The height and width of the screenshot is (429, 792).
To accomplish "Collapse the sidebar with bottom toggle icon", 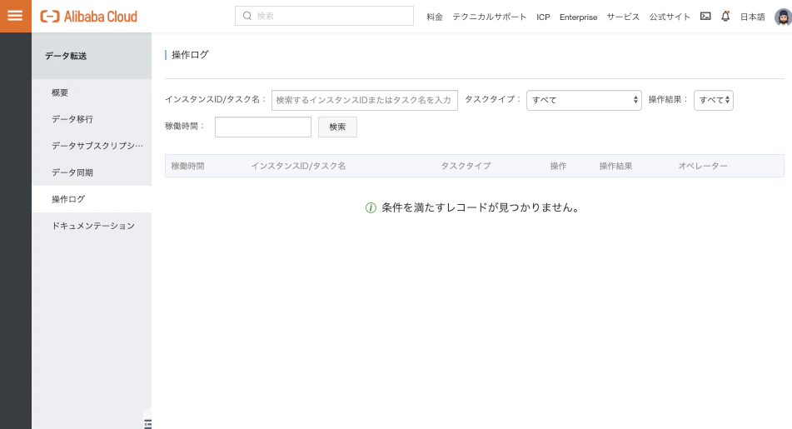I will [x=147, y=423].
